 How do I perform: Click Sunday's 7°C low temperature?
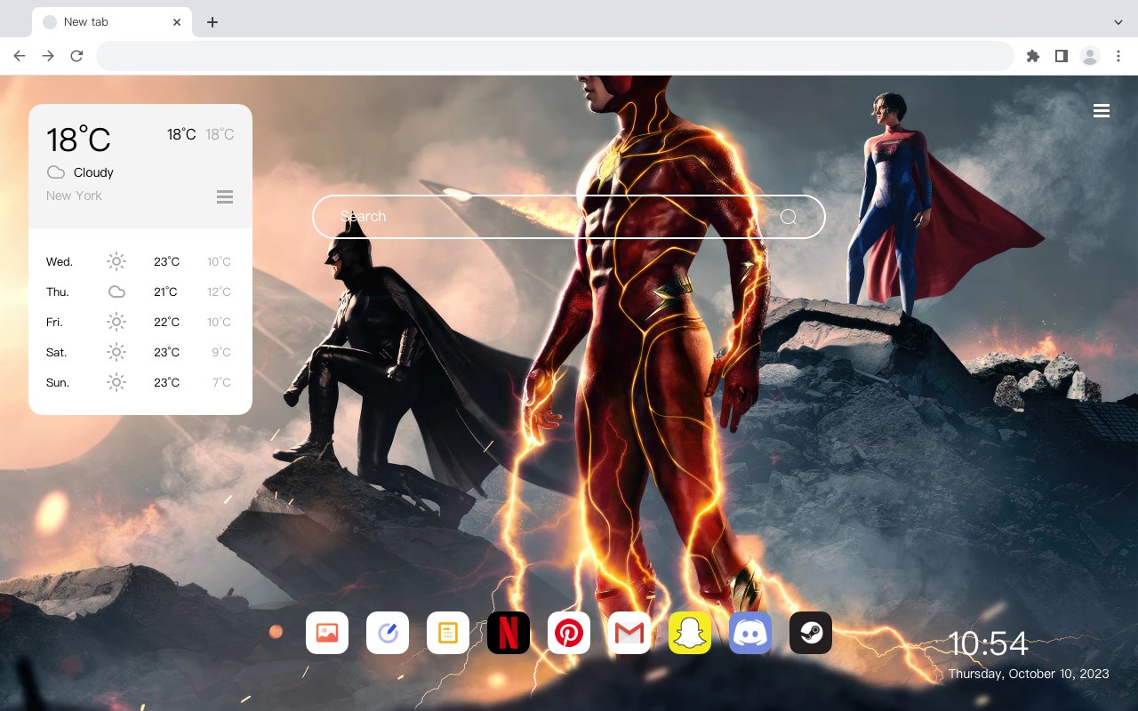tap(221, 382)
